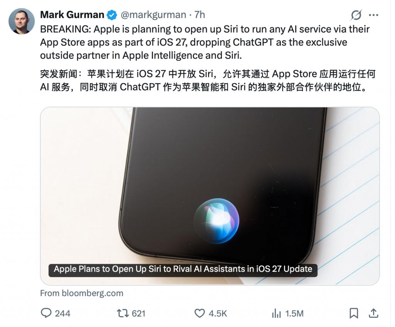Click the English tweet text

[x=205, y=42]
